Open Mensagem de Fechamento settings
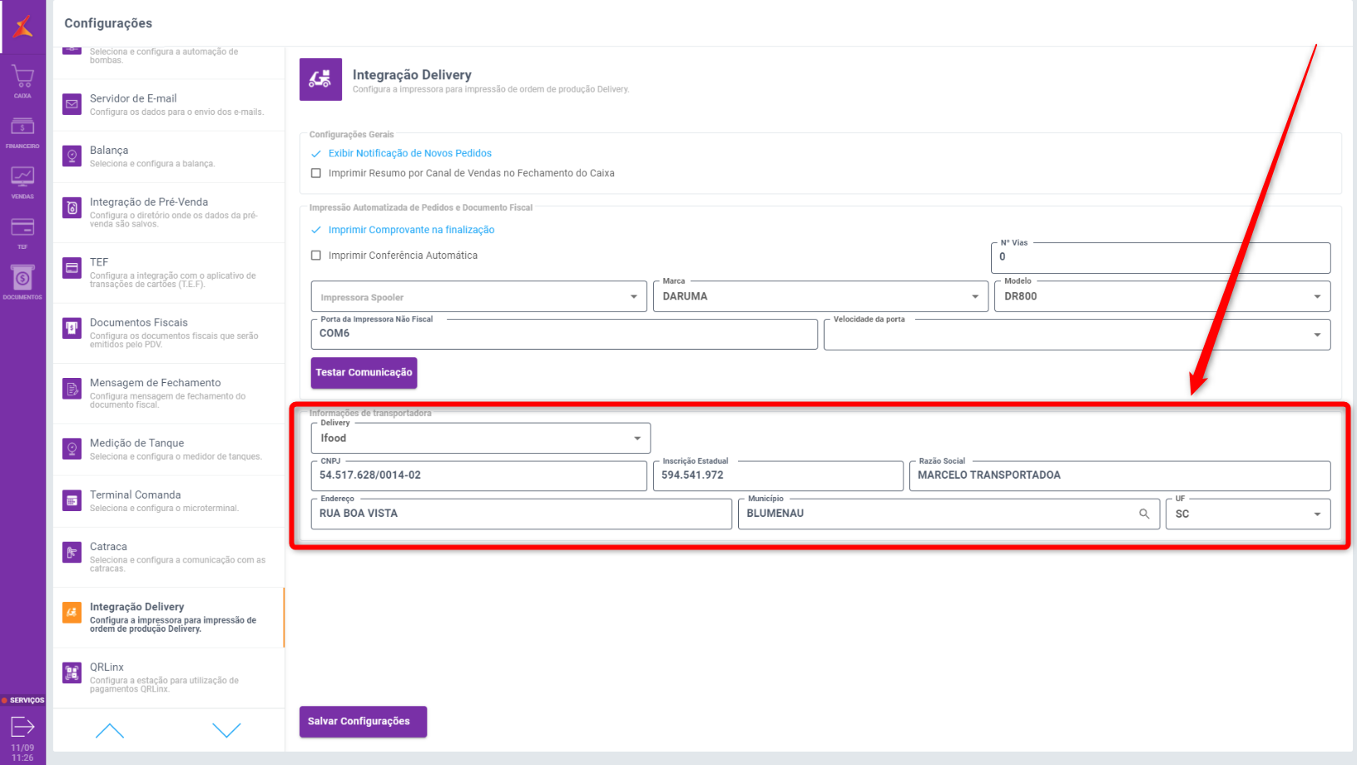Screen dimensions: 1357x765 169,393
